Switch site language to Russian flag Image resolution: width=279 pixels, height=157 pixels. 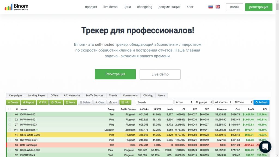click(x=211, y=7)
